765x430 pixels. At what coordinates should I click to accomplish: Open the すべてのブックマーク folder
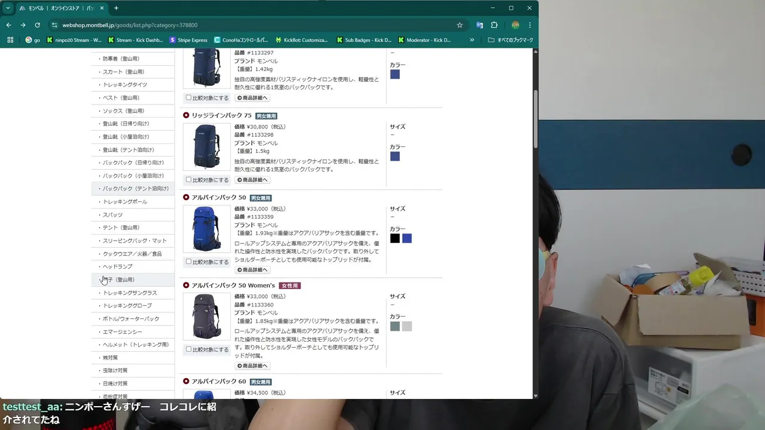(x=510, y=40)
